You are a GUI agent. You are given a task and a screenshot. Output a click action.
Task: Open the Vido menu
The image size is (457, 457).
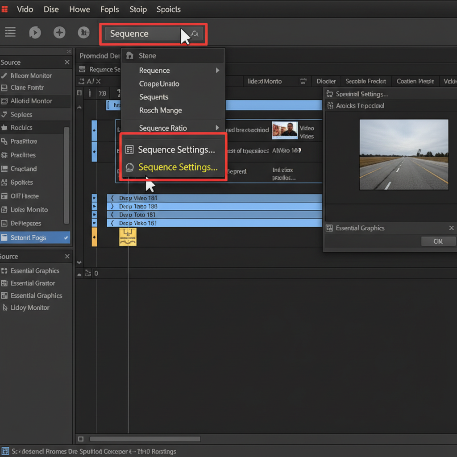point(25,9)
